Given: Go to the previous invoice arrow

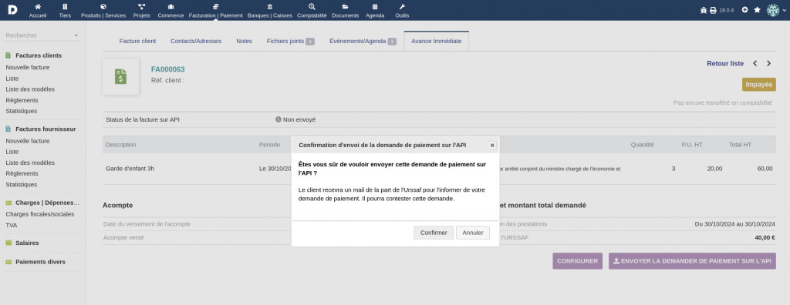Looking at the screenshot, I should [x=755, y=63].
